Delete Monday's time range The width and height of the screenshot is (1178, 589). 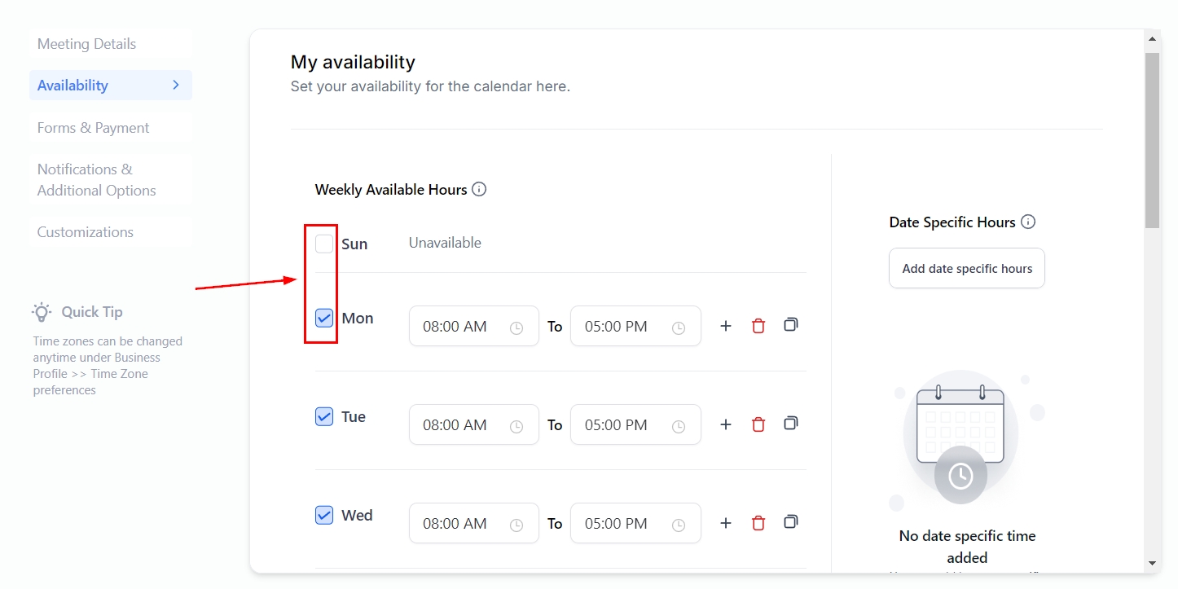click(758, 327)
